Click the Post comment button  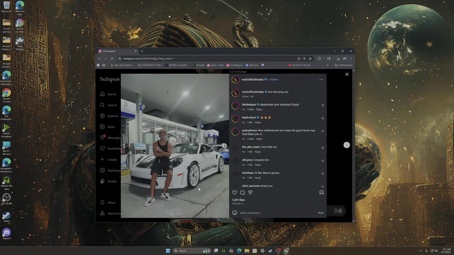click(x=321, y=213)
